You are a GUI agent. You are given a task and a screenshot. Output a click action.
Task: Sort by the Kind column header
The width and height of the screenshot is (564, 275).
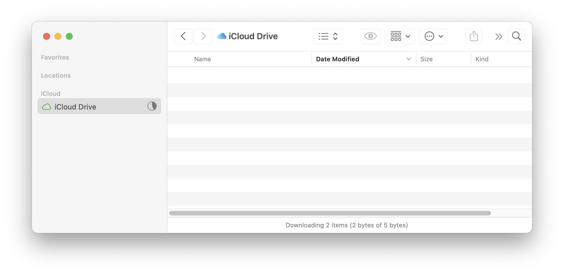(x=482, y=59)
